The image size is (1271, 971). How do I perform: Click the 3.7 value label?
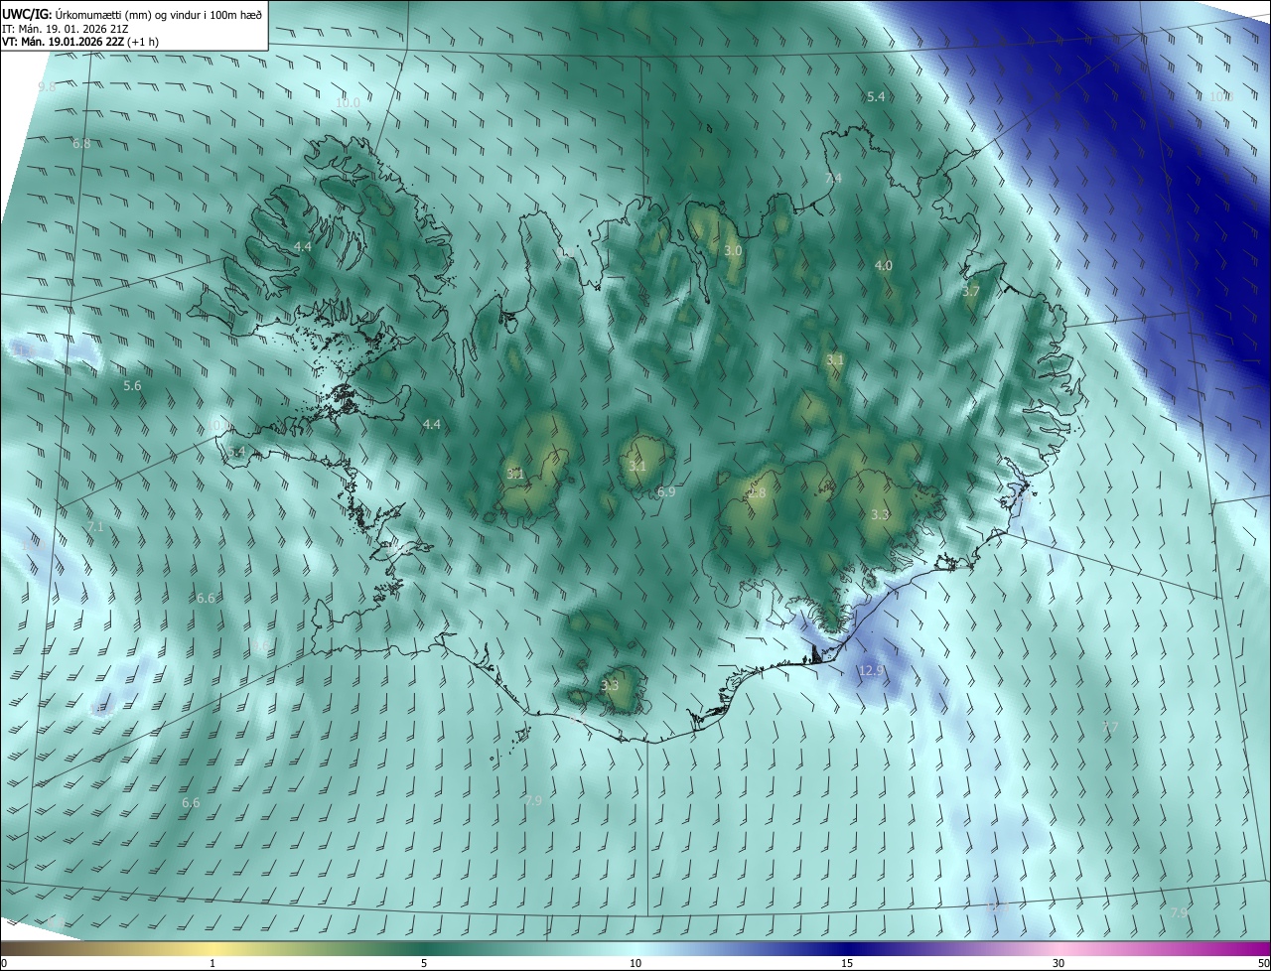(971, 292)
